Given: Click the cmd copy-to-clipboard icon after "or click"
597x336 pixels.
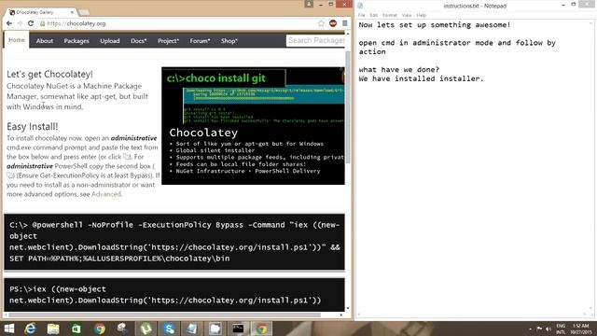Looking at the screenshot, I should [x=127, y=157].
